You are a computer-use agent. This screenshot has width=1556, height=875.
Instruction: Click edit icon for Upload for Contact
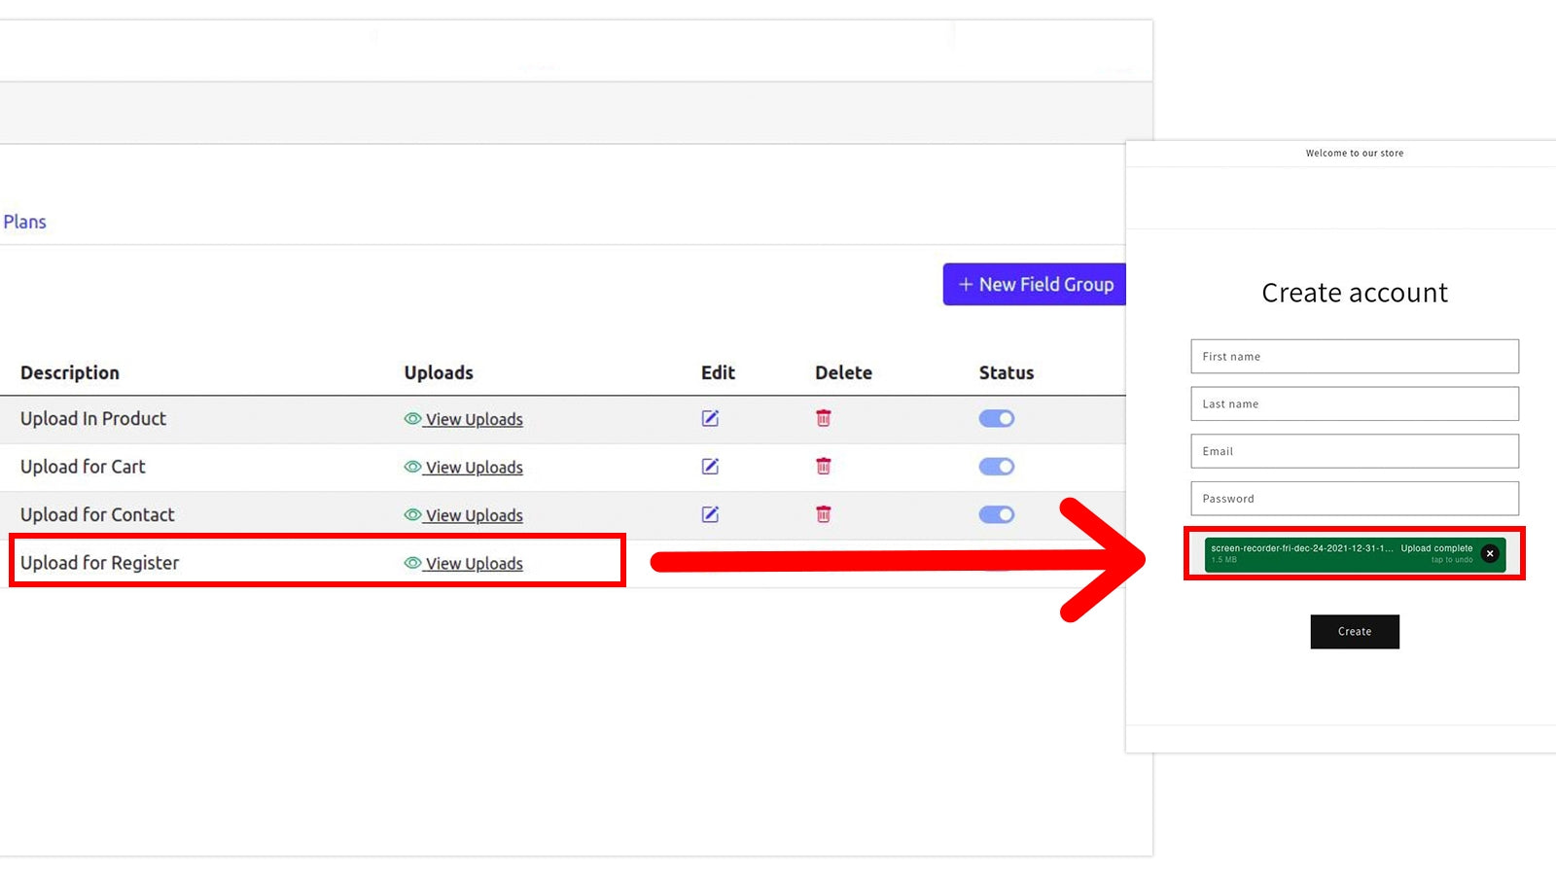pyautogui.click(x=710, y=514)
